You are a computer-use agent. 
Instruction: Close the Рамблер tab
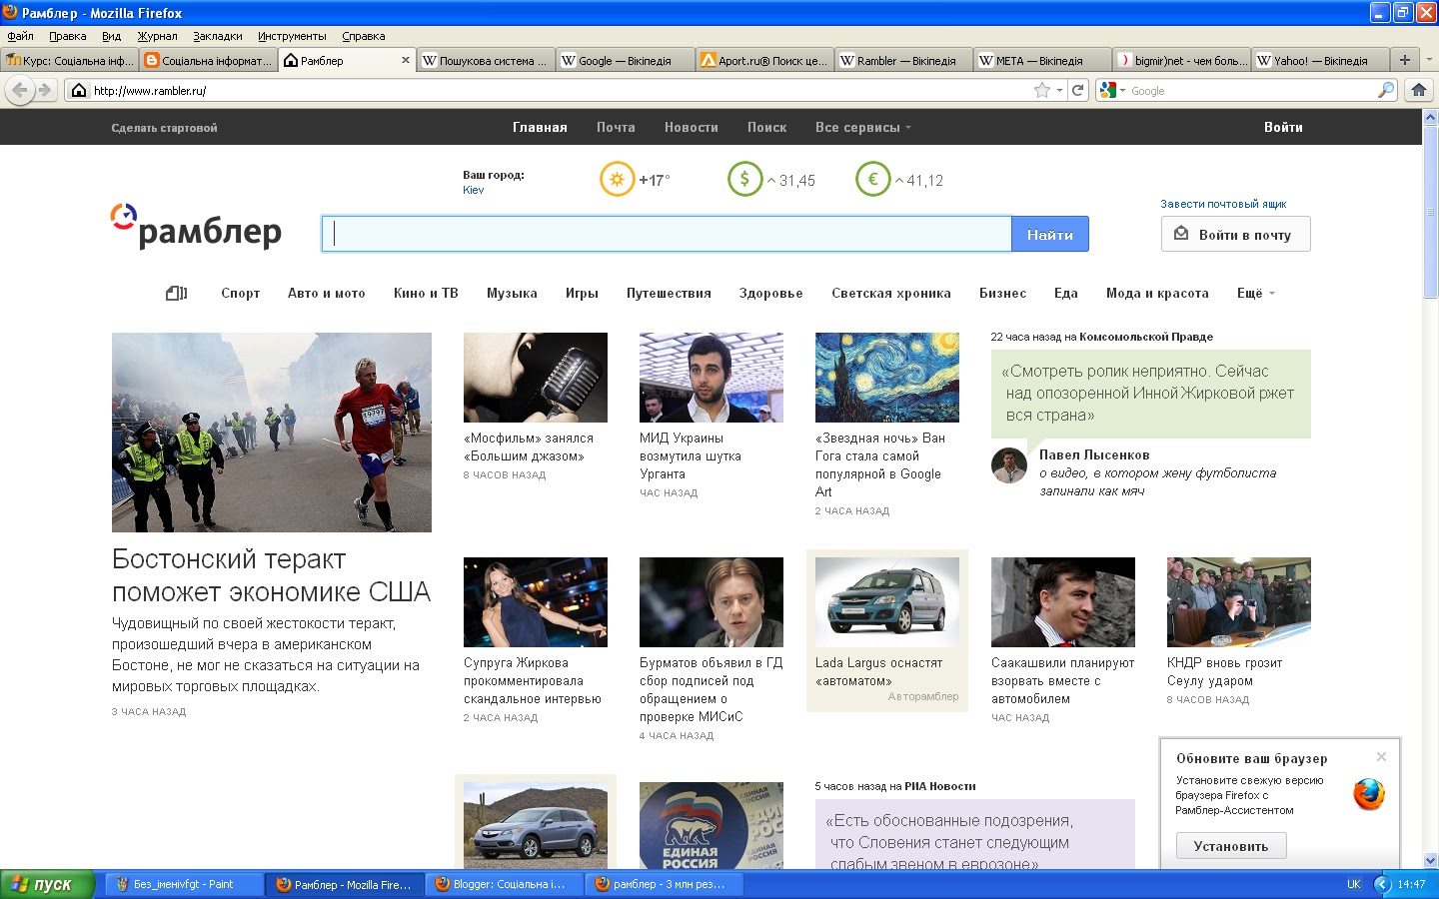pos(405,60)
